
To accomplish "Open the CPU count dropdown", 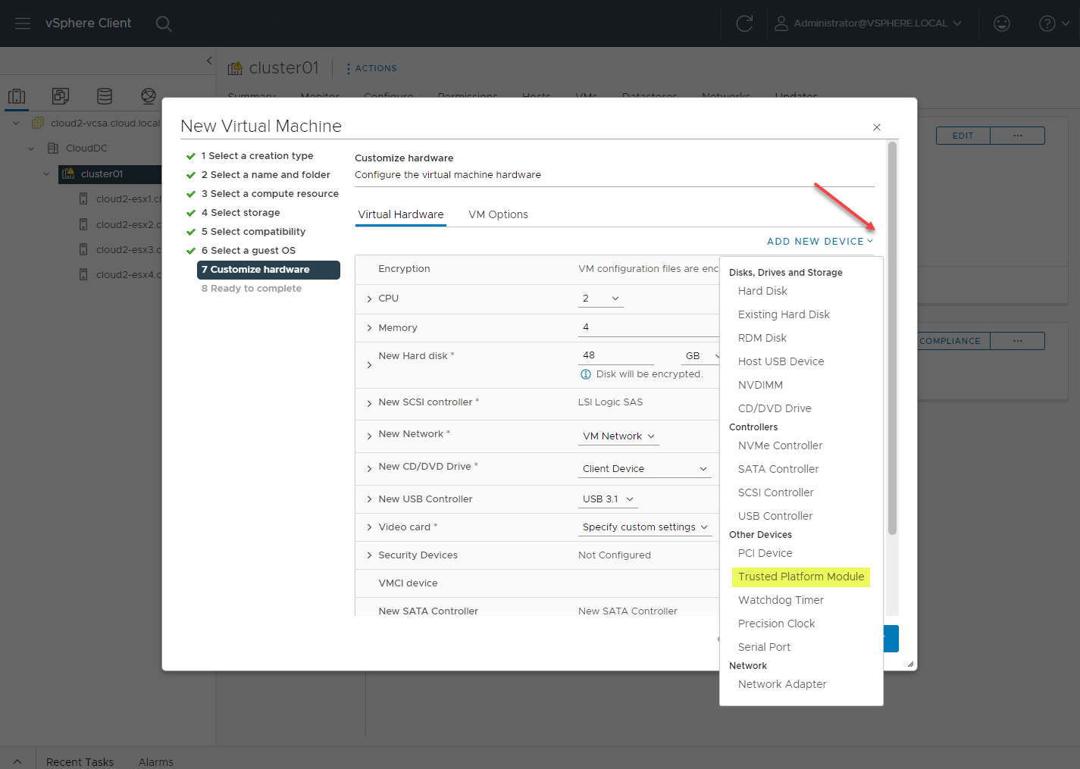I will click(601, 299).
